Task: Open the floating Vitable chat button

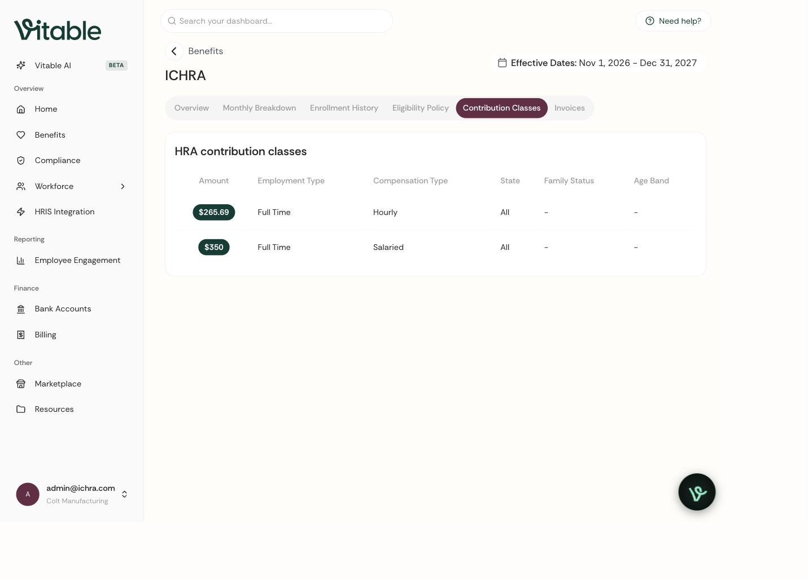Action: coord(697,492)
